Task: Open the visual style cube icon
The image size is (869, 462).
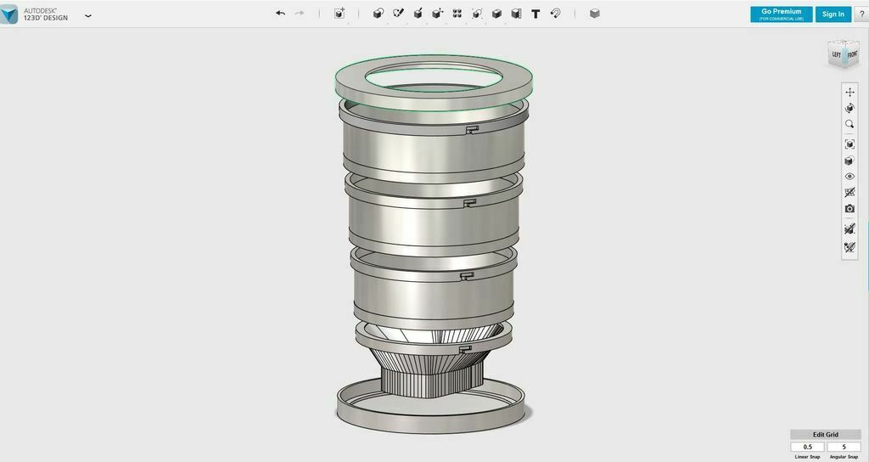Action: [x=849, y=161]
